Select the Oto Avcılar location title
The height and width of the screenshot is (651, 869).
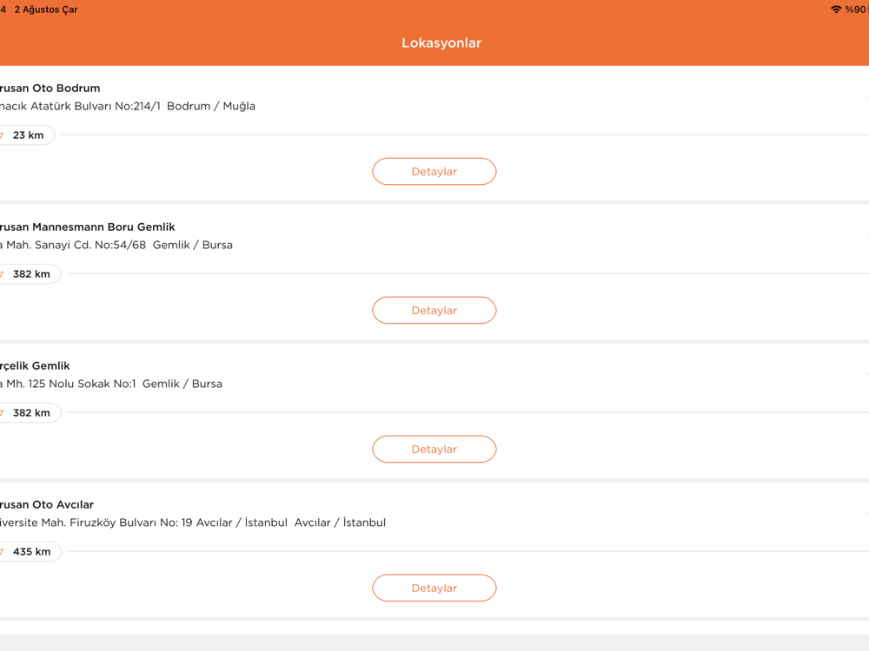47,505
